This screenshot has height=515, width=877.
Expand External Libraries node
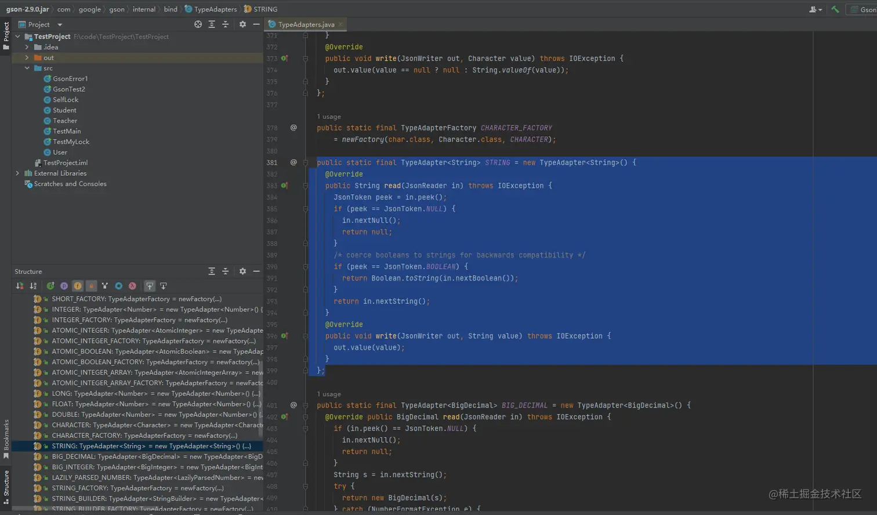click(x=17, y=173)
